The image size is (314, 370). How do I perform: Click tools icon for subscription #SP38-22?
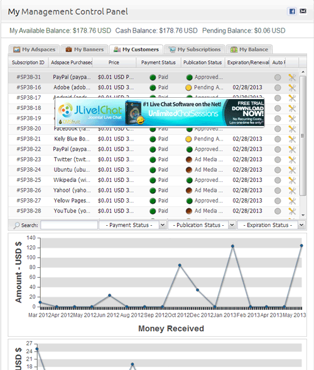pyautogui.click(x=292, y=149)
